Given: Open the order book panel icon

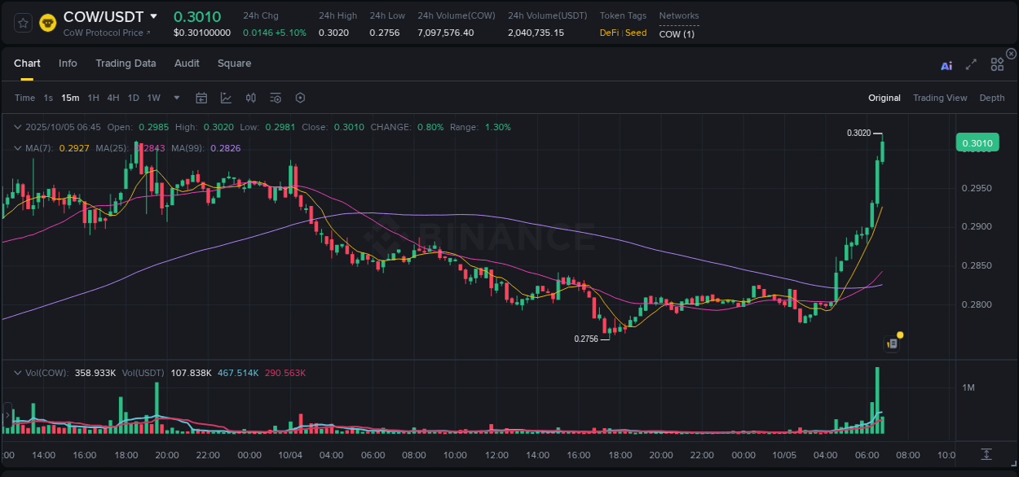Looking at the screenshot, I should tap(892, 342).
